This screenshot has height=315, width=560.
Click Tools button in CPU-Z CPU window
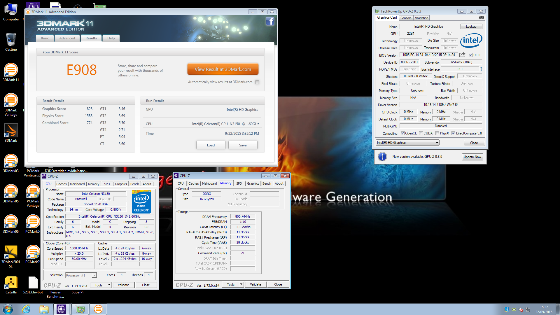coord(99,285)
